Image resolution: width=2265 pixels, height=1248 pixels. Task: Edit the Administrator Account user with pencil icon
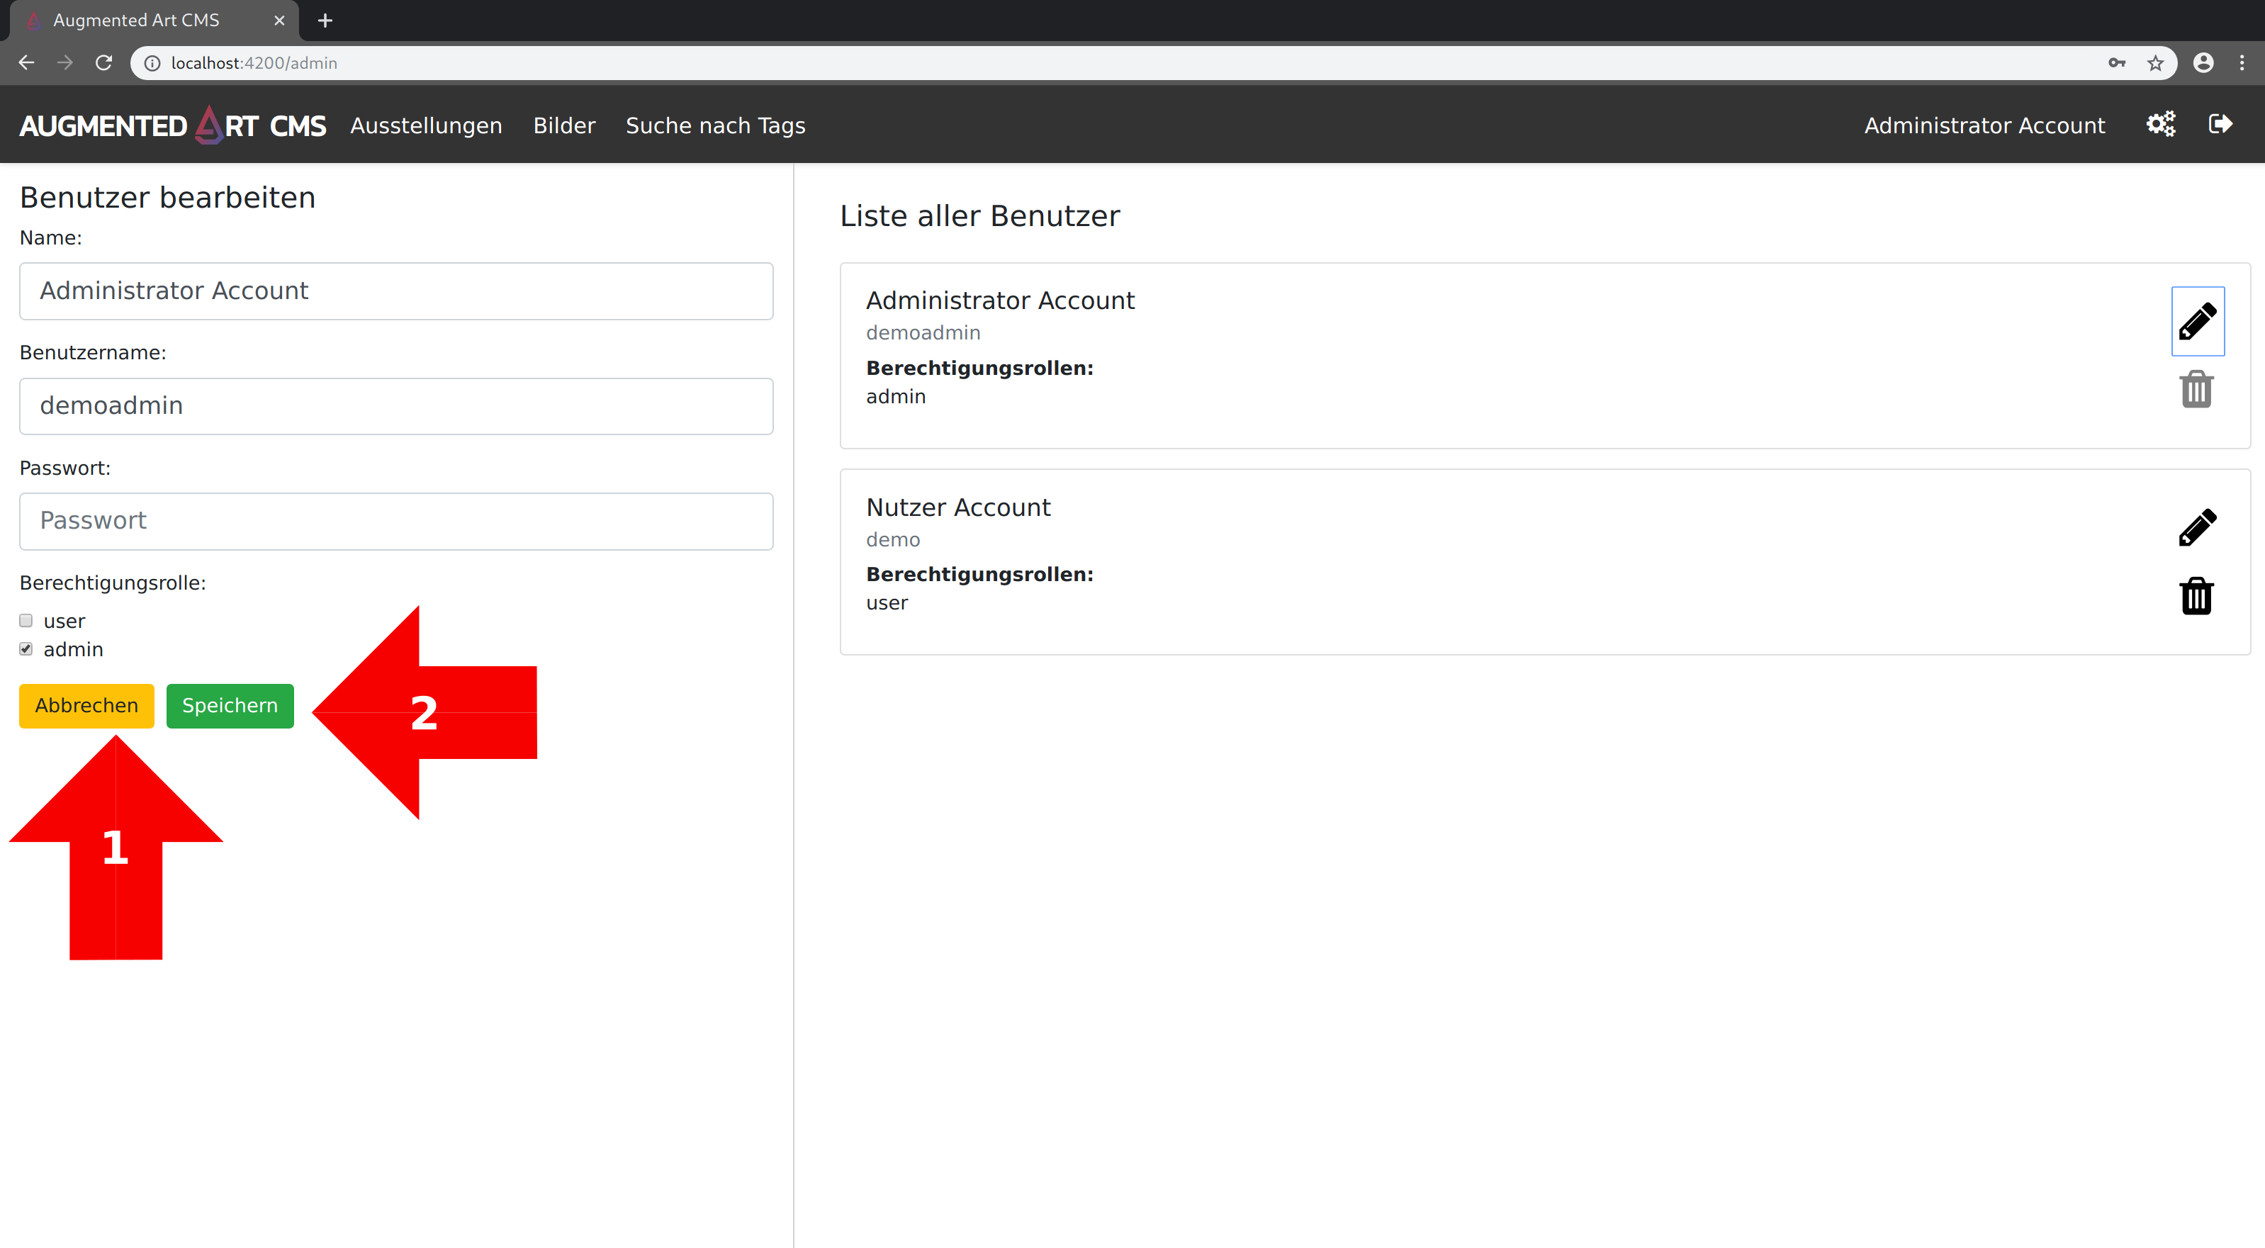(x=2196, y=321)
